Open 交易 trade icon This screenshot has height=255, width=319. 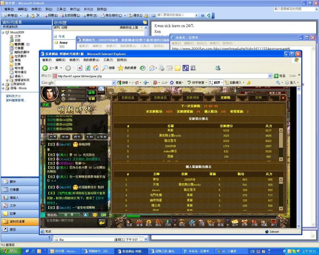point(202,223)
